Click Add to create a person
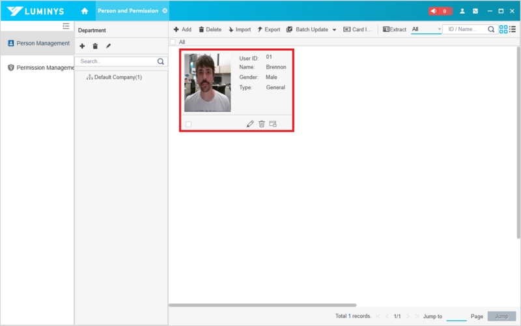The width and height of the screenshot is (521, 326). click(182, 29)
